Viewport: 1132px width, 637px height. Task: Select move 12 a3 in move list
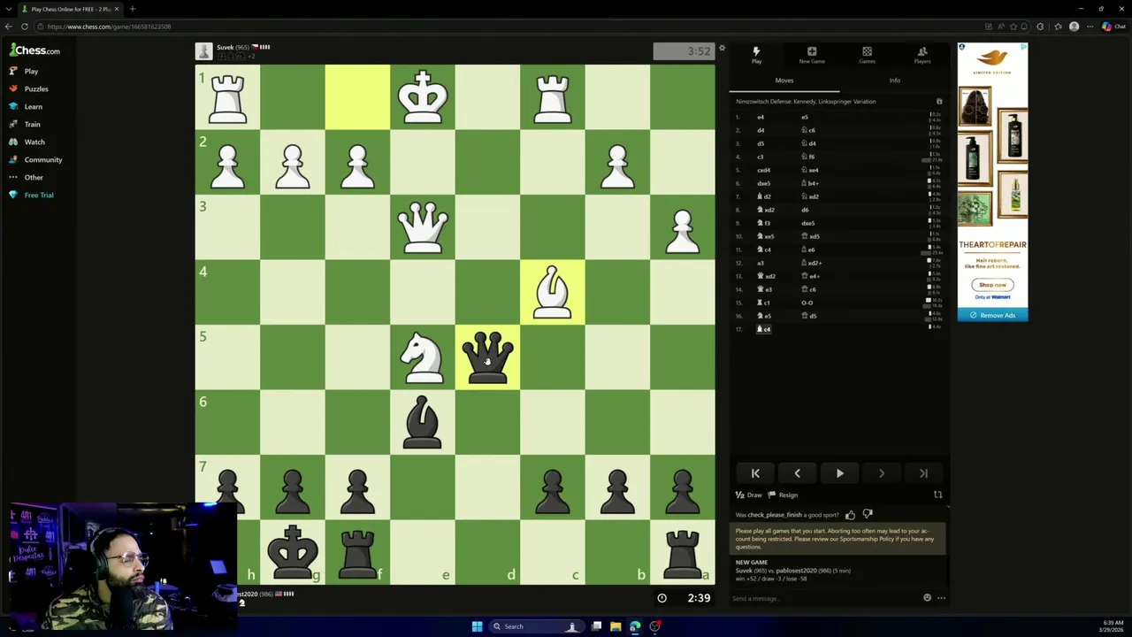point(760,263)
